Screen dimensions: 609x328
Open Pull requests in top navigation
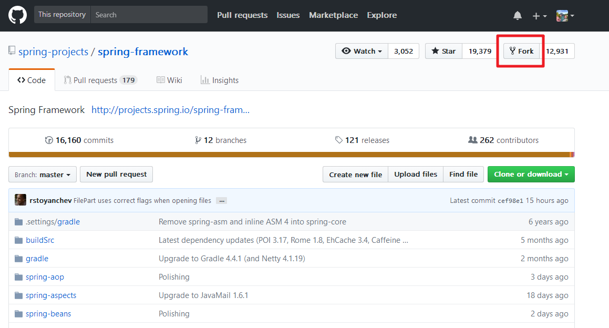pyautogui.click(x=242, y=15)
